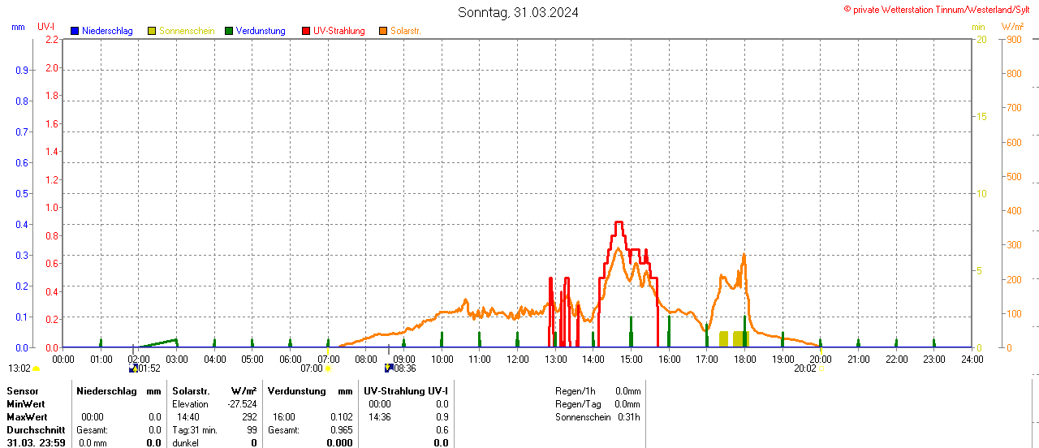This screenshot has height=448, width=1039.
Task: Click the orange Solarstr. legend square
Action: [383, 31]
